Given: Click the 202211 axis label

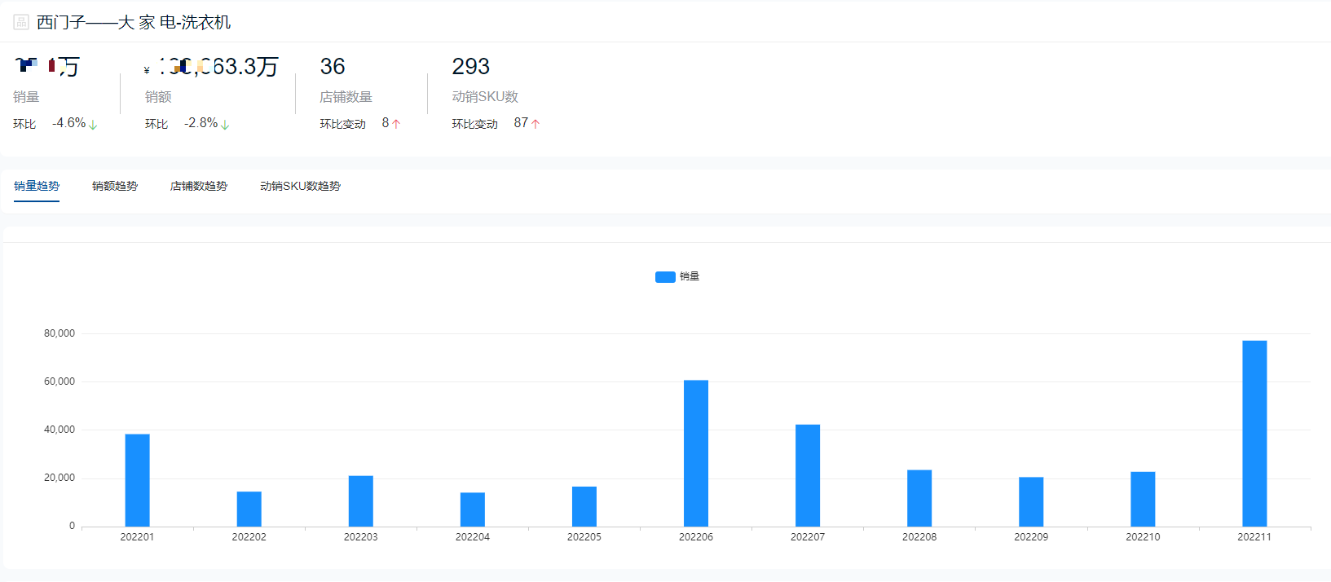Looking at the screenshot, I should click(1254, 537).
